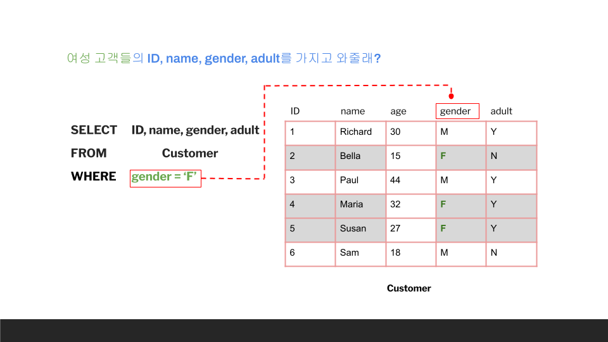Screen dimensions: 608x342
Task: Click age 30 in Richard's row
Action: 411,133
